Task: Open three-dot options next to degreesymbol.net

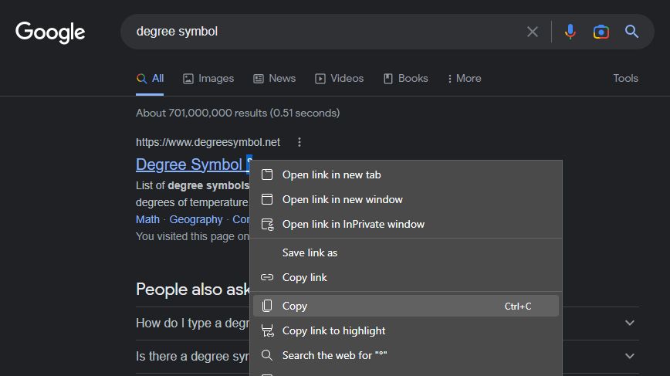Action: pyautogui.click(x=299, y=142)
